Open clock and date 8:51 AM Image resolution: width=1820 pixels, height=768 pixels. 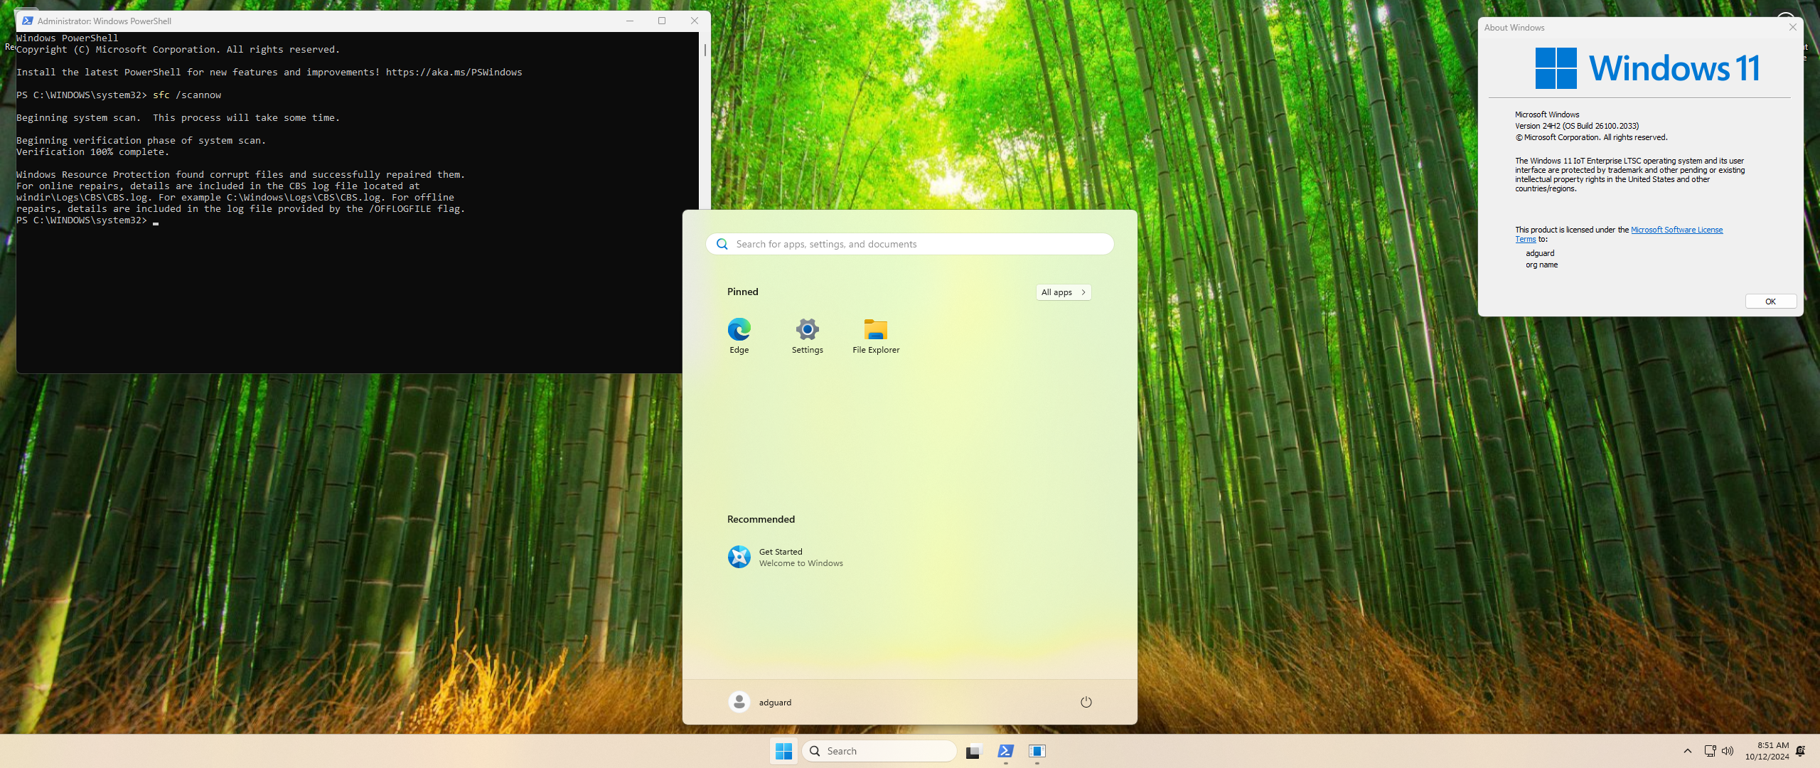[1767, 751]
